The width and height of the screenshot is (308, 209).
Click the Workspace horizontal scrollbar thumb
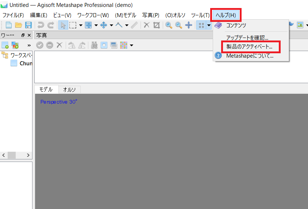(12, 155)
